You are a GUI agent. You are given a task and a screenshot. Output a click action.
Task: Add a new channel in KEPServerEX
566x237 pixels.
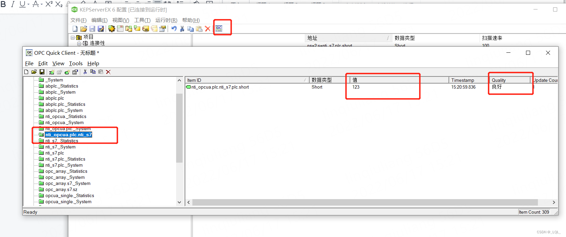point(111,29)
